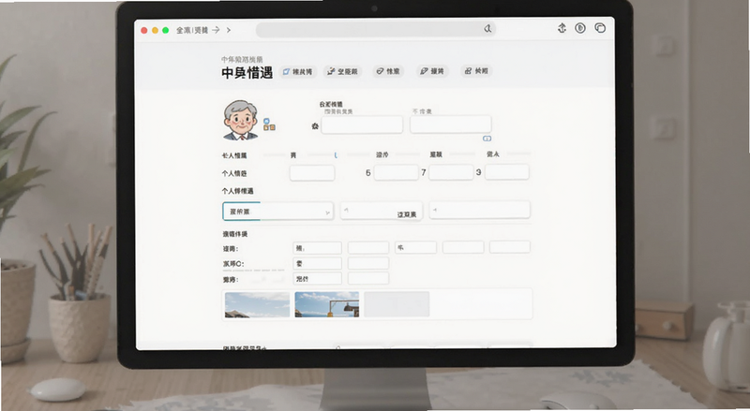Select the fourth header pill before the link-icon pill

click(x=432, y=71)
